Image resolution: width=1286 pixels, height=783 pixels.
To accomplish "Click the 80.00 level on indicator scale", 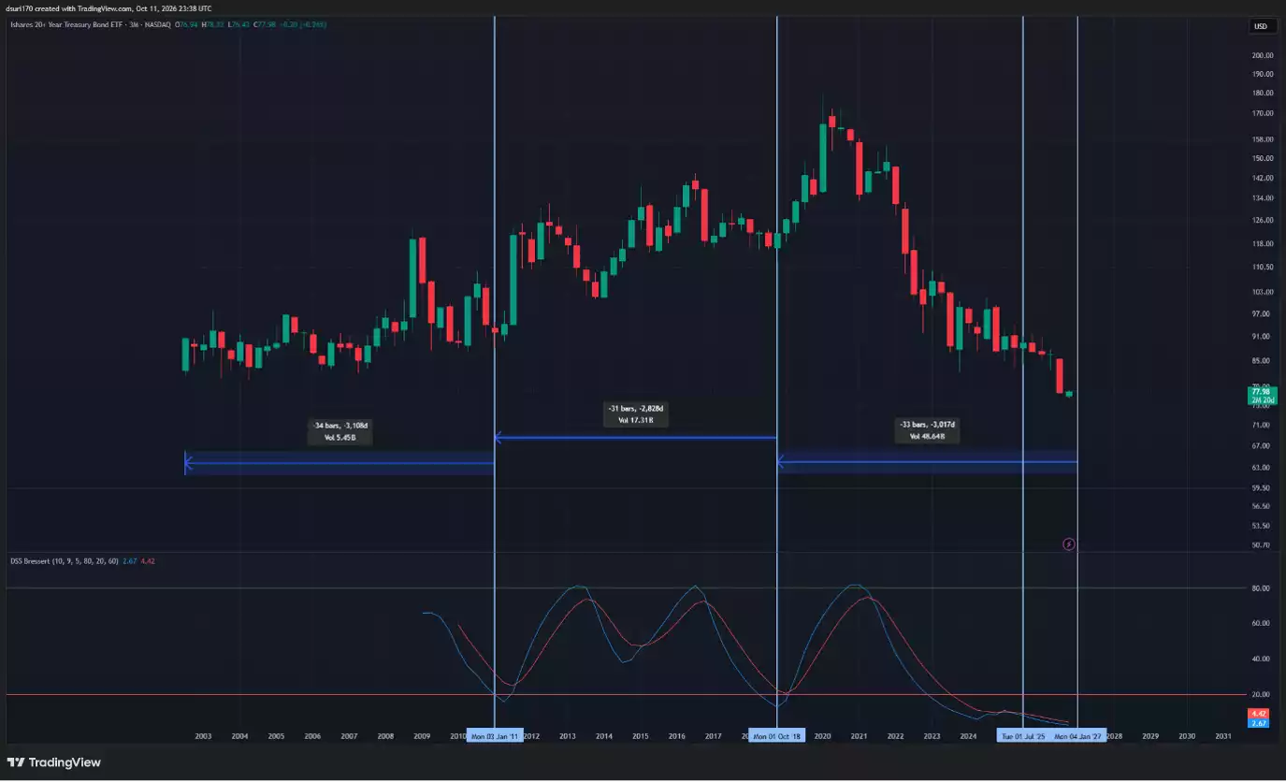I will [1260, 588].
